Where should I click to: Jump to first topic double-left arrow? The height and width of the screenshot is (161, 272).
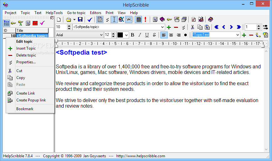(x=217, y=27)
